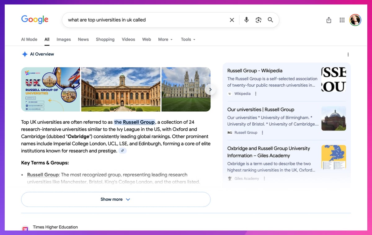Switch to News tab
Screen dimensions: 372x235
pos(83,39)
